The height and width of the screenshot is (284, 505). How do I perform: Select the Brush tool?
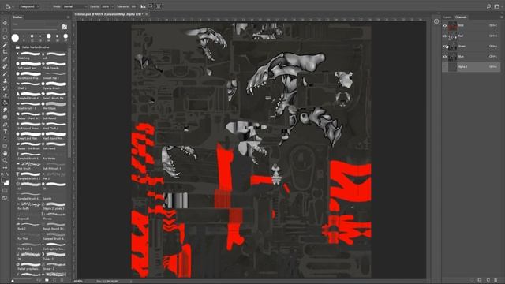(x=5, y=73)
